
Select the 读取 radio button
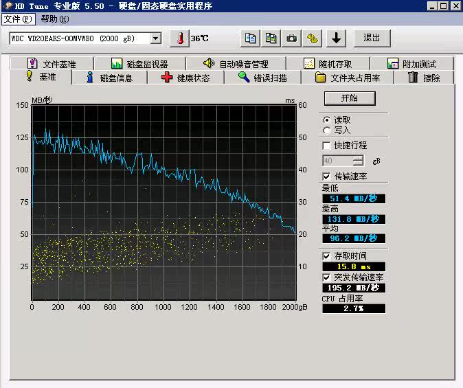326,119
